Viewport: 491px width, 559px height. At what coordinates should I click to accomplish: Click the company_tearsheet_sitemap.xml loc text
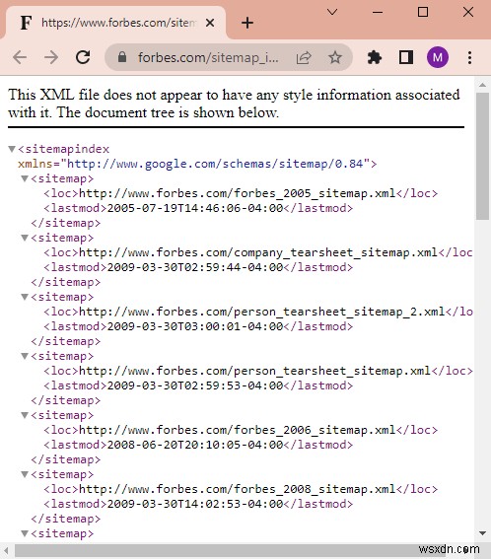(258, 252)
